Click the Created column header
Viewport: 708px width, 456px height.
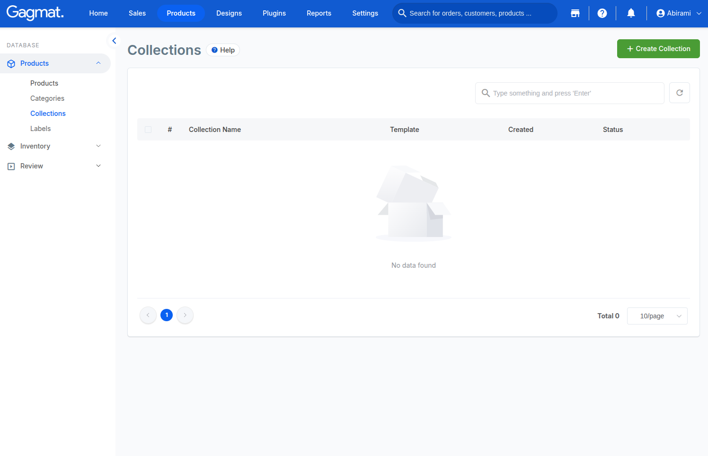point(521,130)
